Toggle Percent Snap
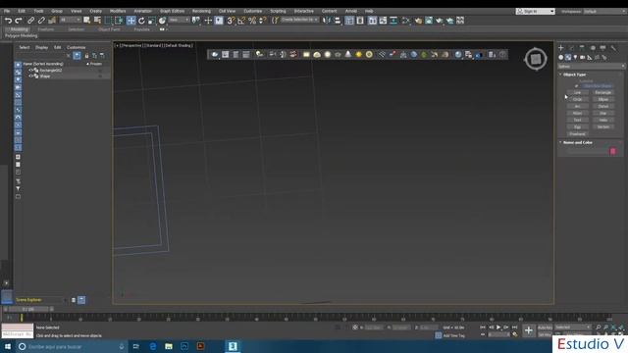The height and width of the screenshot is (353, 628). tap(252, 21)
